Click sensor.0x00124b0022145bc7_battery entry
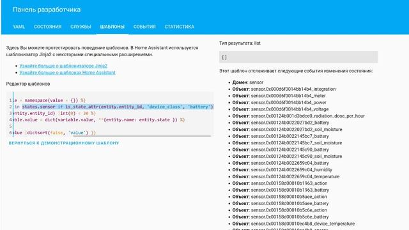Screen dimensions: 409x230 (281, 136)
